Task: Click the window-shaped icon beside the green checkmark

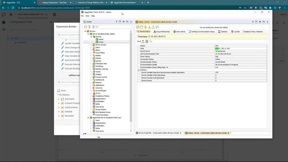Action: pos(141,27)
